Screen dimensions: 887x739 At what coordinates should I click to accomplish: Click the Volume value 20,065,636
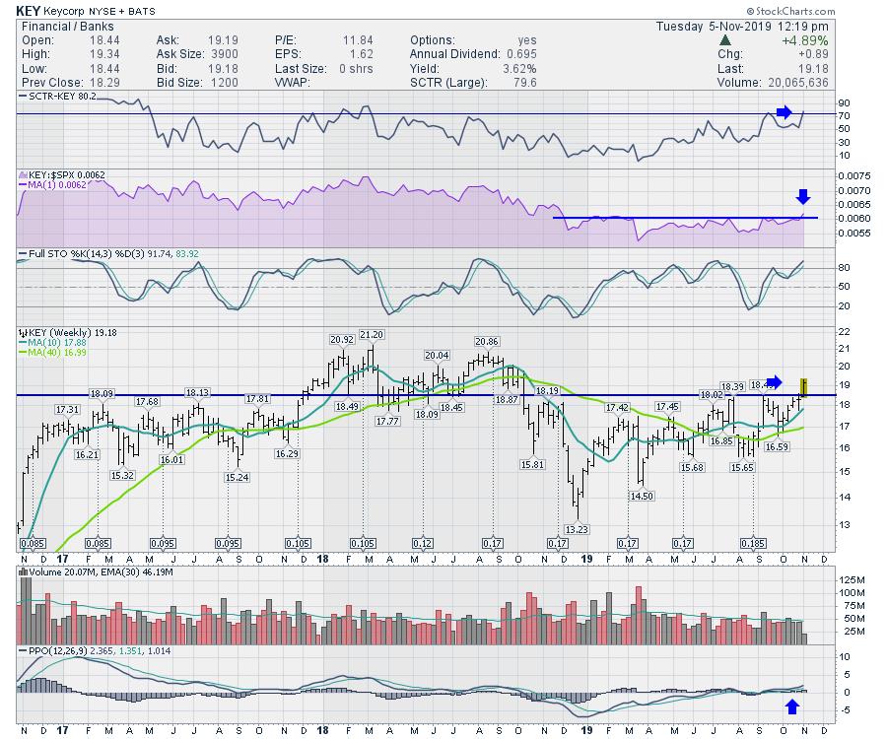pos(798,83)
